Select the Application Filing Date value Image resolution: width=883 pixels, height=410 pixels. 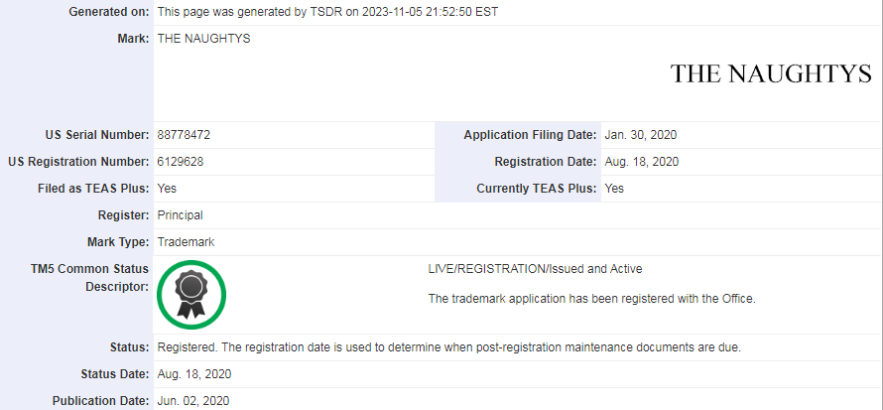640,135
